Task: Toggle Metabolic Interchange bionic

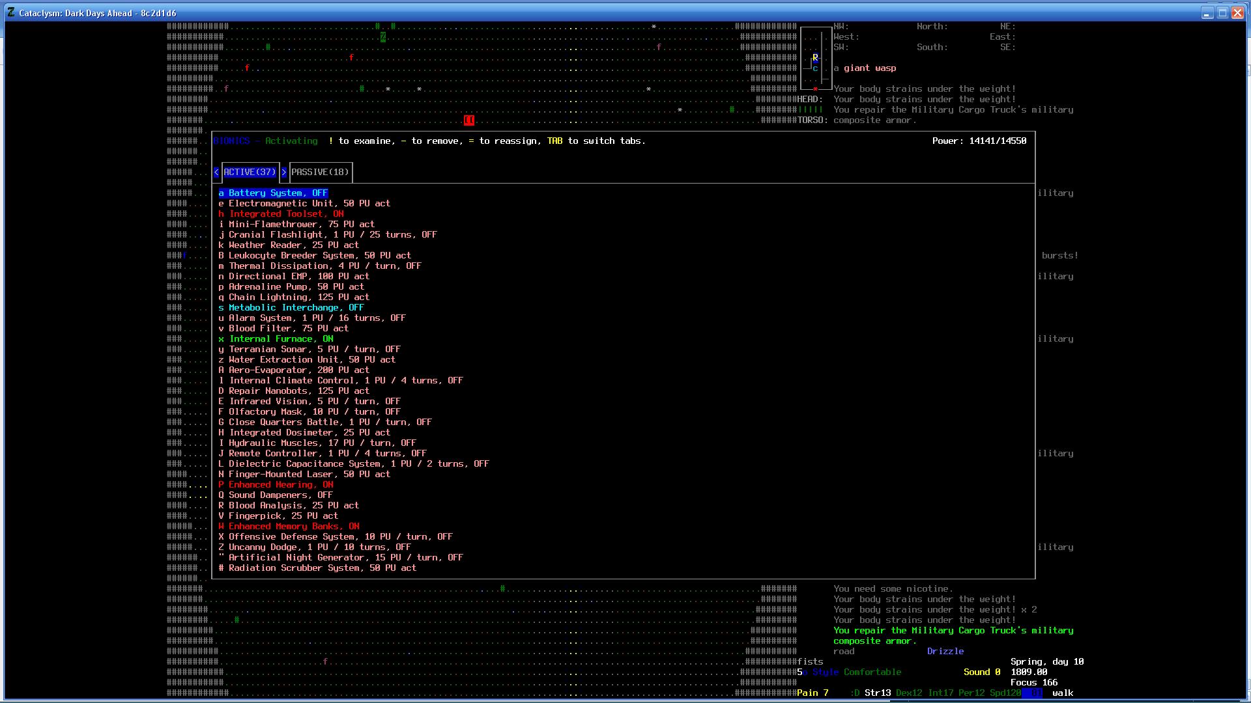Action: pos(291,308)
